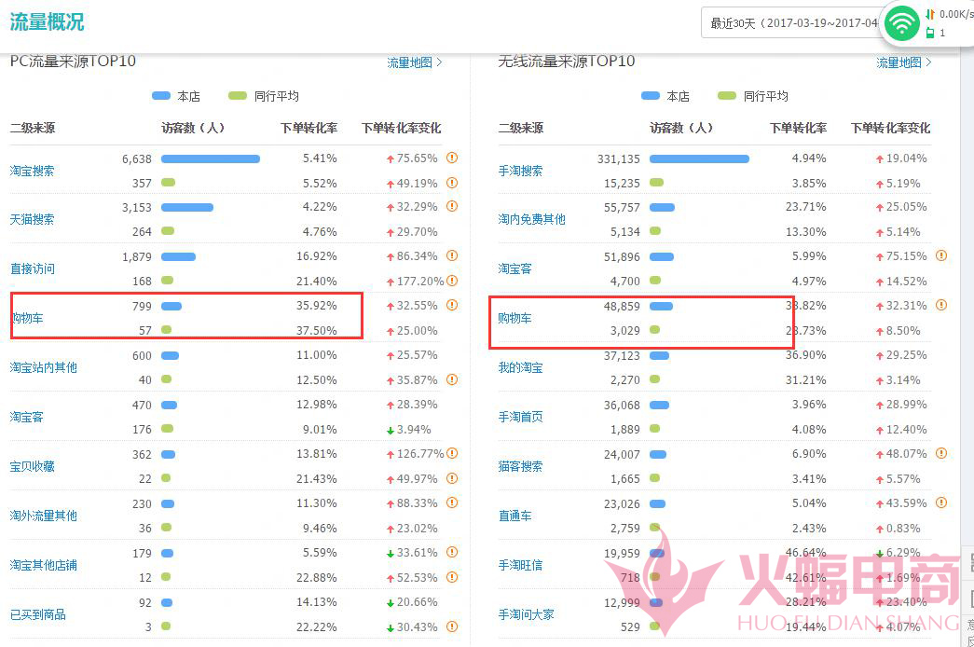Open 购物车 link in wireless traffic list

[514, 318]
